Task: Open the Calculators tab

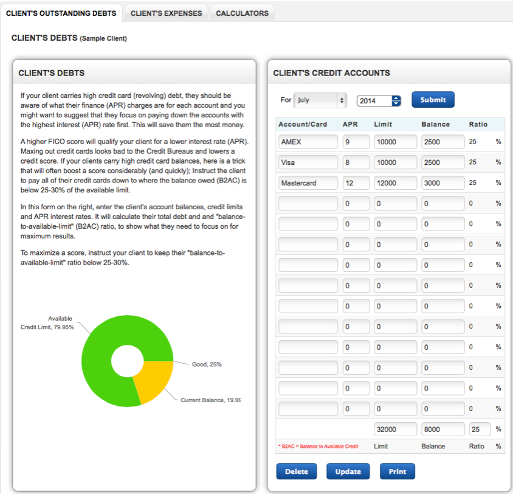Action: (242, 13)
